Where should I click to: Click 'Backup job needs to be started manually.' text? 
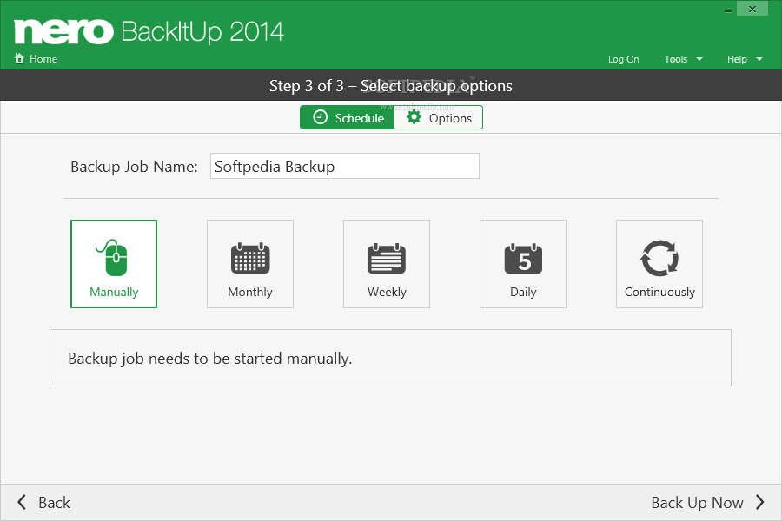[x=210, y=359]
